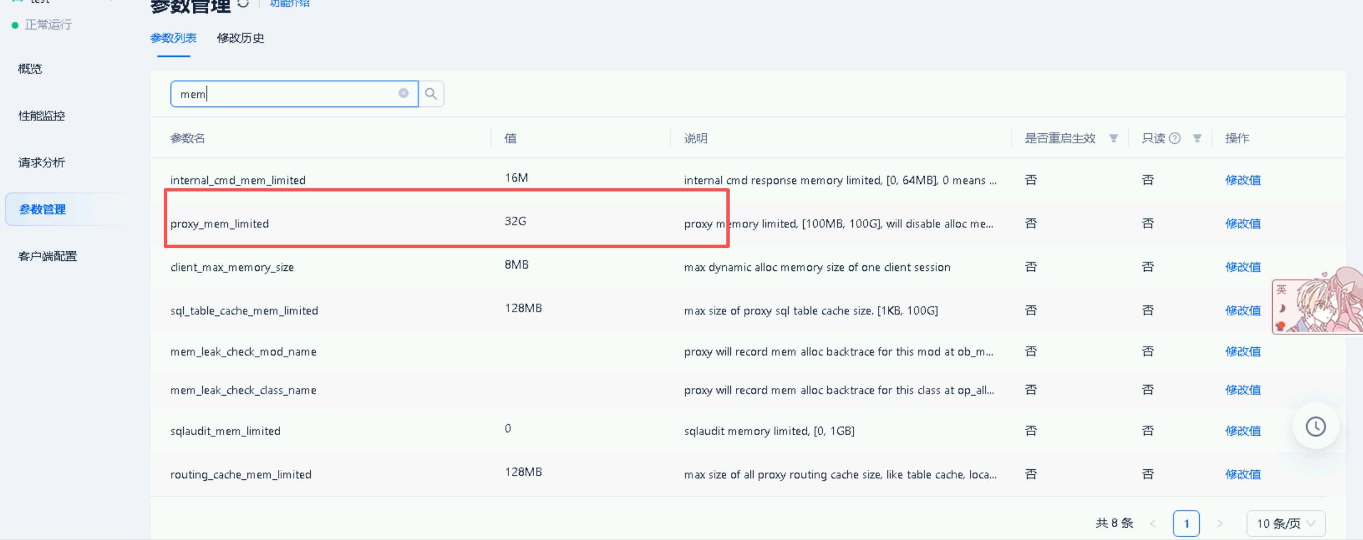Viewport: 1363px width, 540px height.
Task: Click the search magnifier icon button
Action: (x=431, y=94)
